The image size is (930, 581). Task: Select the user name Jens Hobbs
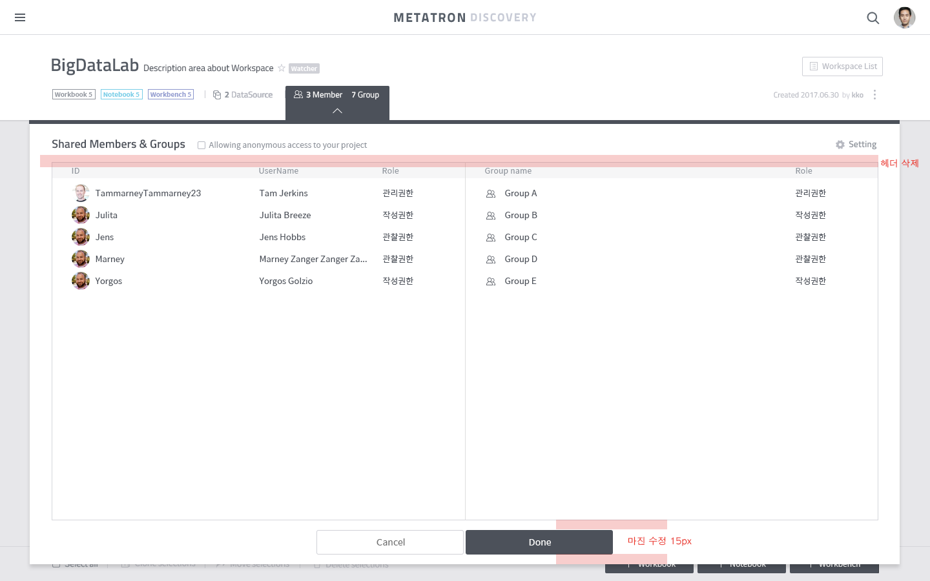coord(282,237)
